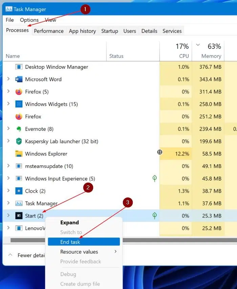
Task: Expand the Kaspersky Lab launcher group
Action: [8, 141]
